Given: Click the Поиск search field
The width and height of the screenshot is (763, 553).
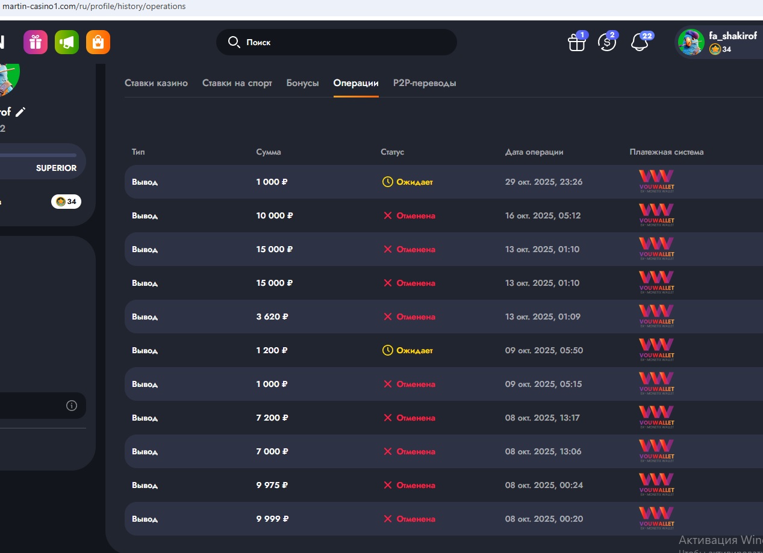Looking at the screenshot, I should [336, 42].
